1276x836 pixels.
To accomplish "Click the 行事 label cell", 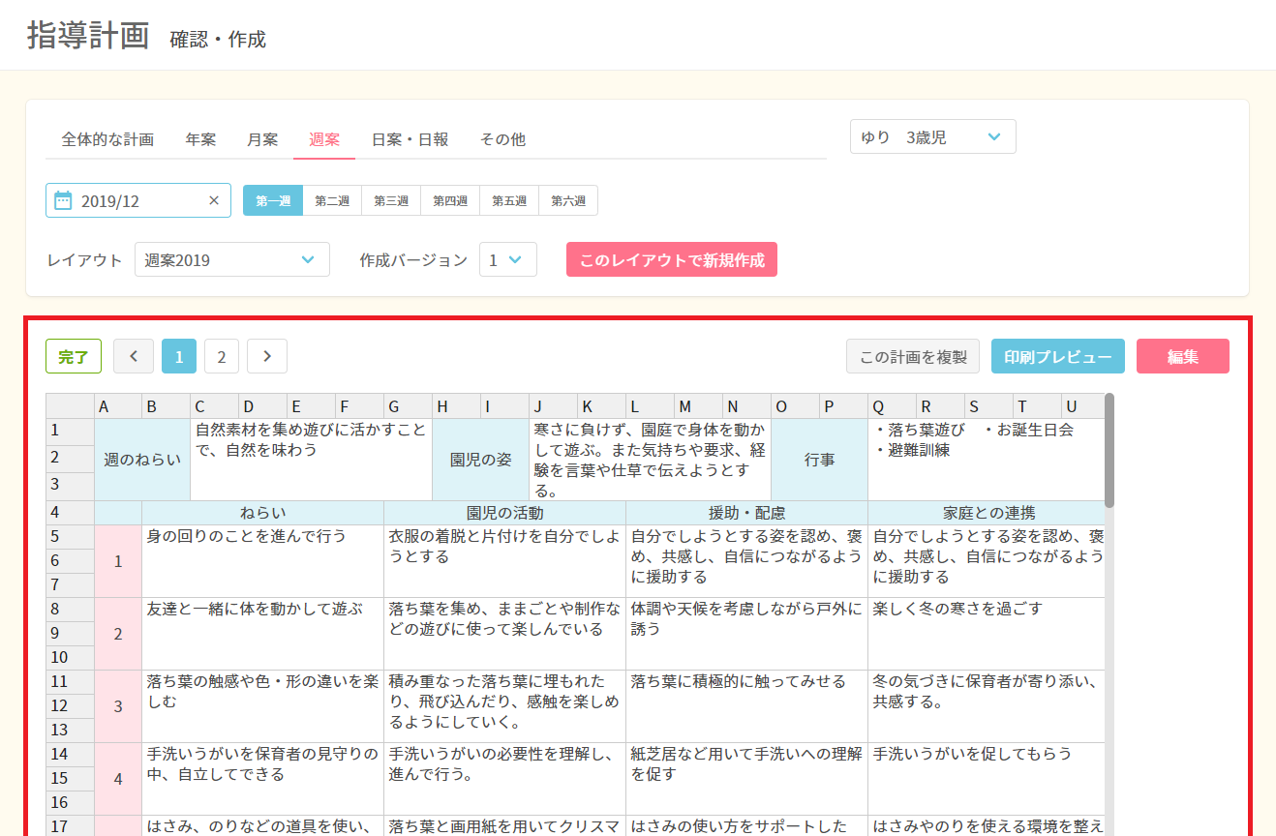I will click(x=820, y=460).
